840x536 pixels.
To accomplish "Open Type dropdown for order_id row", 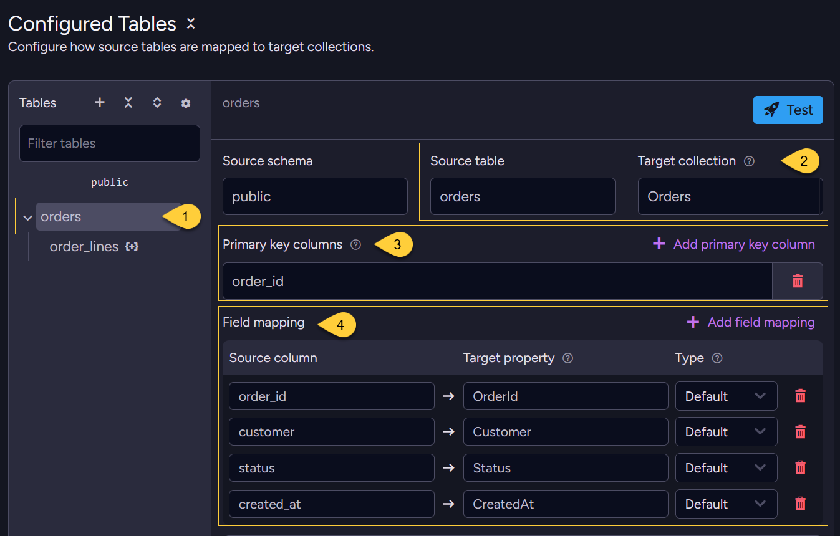I will 727,396.
